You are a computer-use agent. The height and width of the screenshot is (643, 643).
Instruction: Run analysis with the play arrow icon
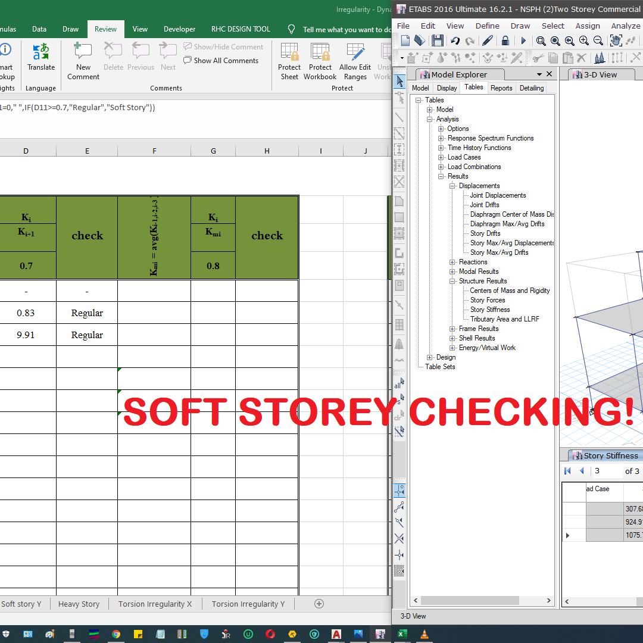tap(524, 40)
